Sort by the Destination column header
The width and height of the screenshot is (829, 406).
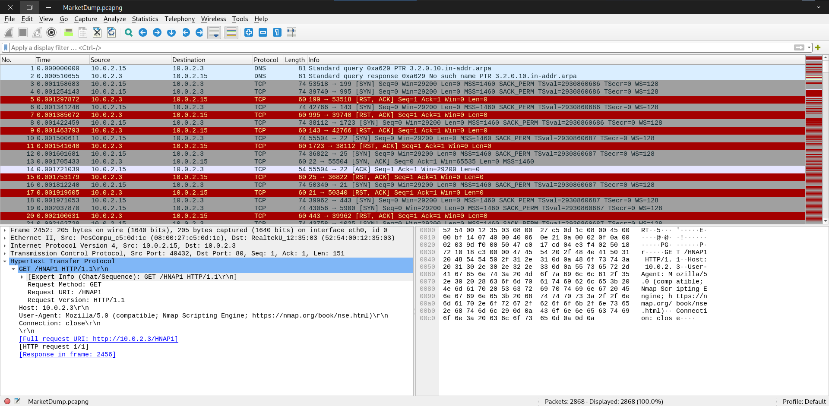tap(212, 60)
